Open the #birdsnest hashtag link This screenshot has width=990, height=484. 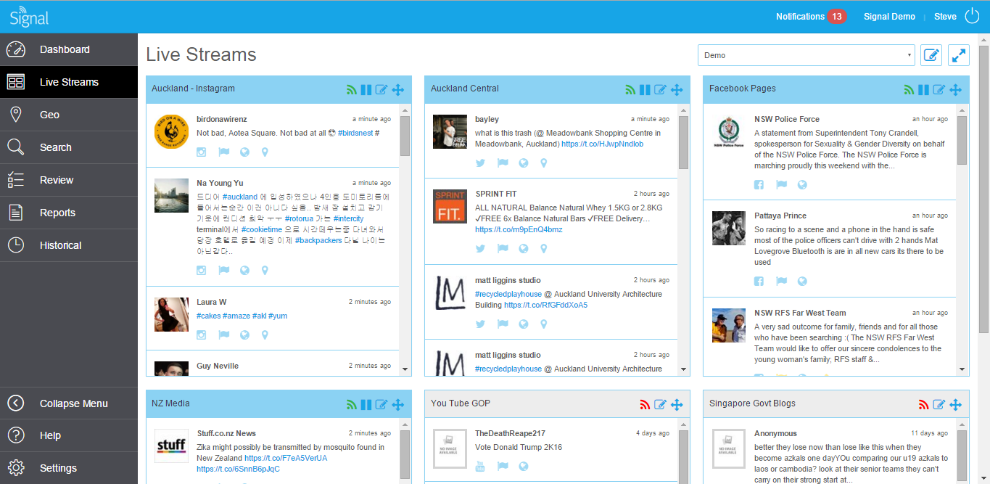(x=355, y=133)
